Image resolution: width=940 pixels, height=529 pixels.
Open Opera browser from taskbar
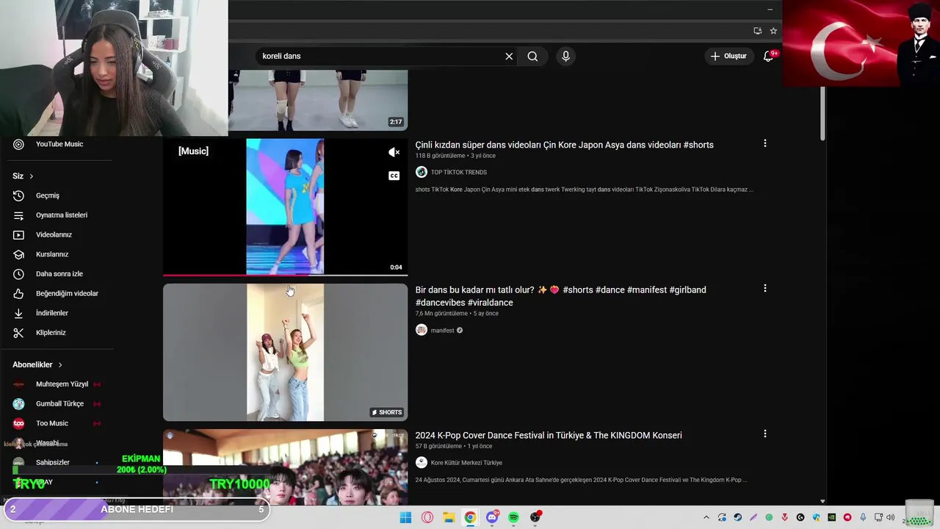427,517
